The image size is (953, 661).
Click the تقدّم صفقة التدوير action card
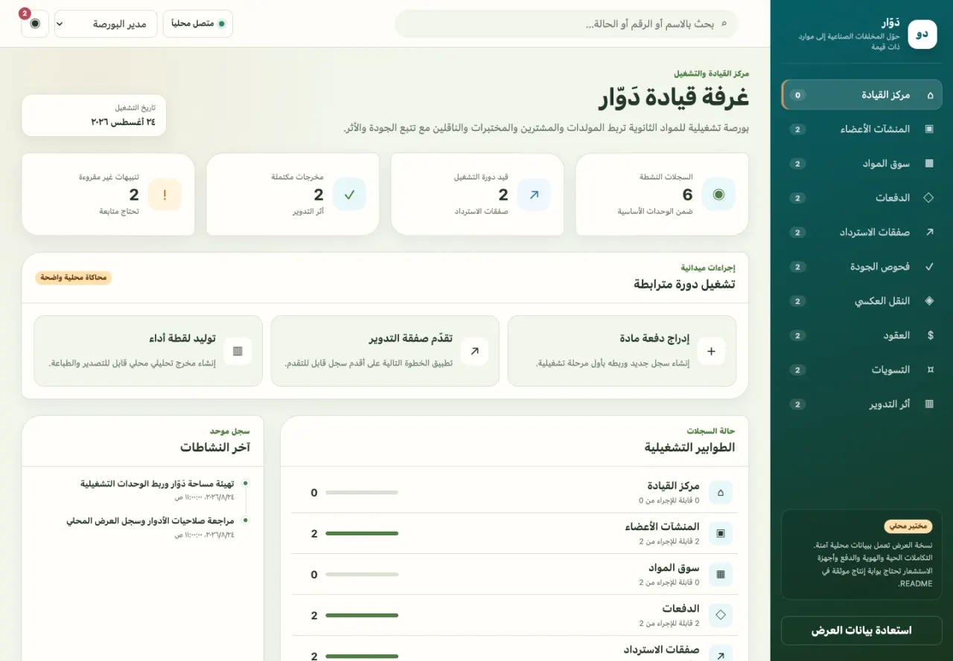[385, 351]
